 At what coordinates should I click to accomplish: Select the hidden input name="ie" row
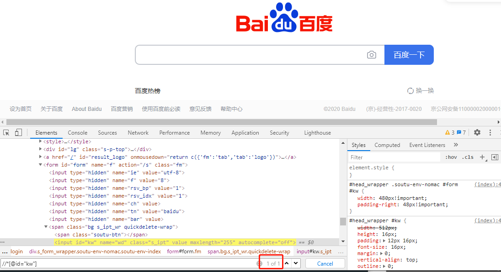click(x=117, y=173)
